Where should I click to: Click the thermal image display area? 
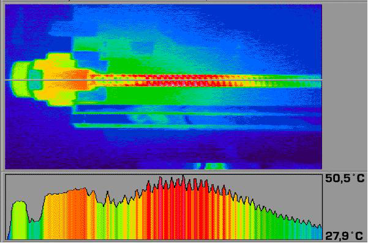pos(163,86)
